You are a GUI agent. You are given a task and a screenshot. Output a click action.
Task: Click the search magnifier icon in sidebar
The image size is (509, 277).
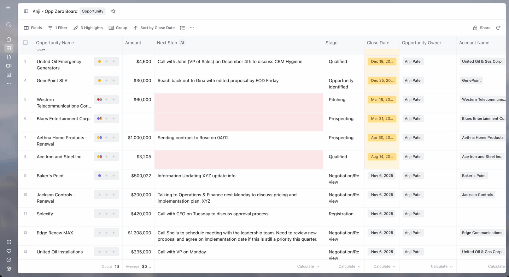(9, 25)
